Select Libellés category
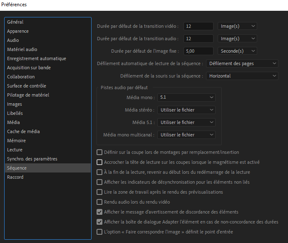Viewport: 288px width, 243px height. coord(48,113)
